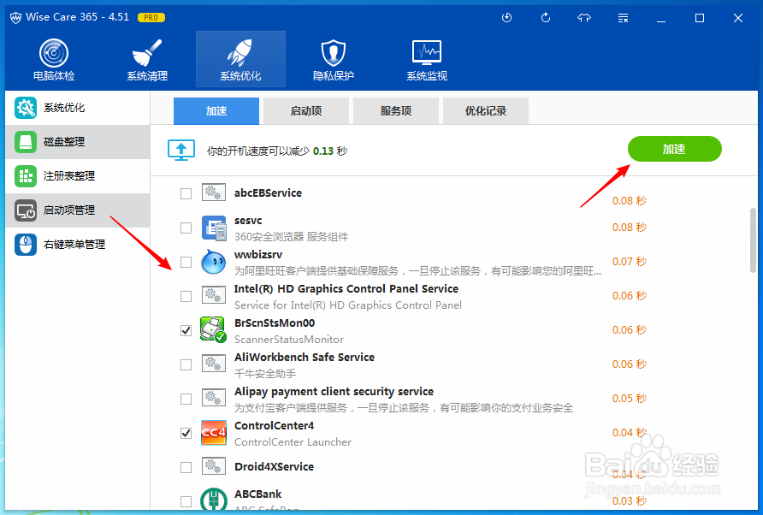Select 启动项管理 in the sidebar

77,210
